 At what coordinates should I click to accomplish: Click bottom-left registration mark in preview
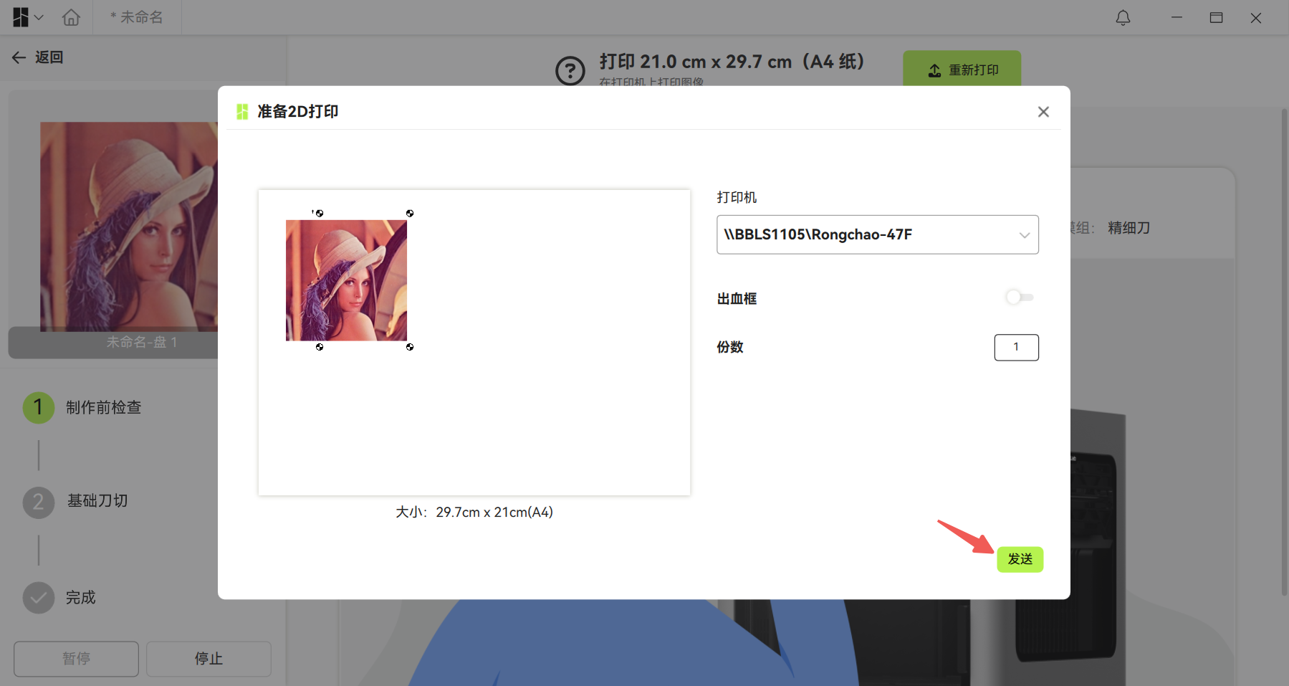point(320,347)
